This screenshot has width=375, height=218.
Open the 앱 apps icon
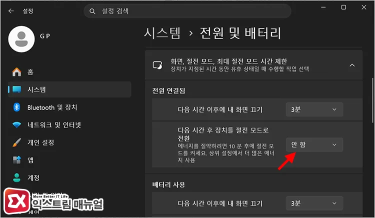pyautogui.click(x=16, y=160)
